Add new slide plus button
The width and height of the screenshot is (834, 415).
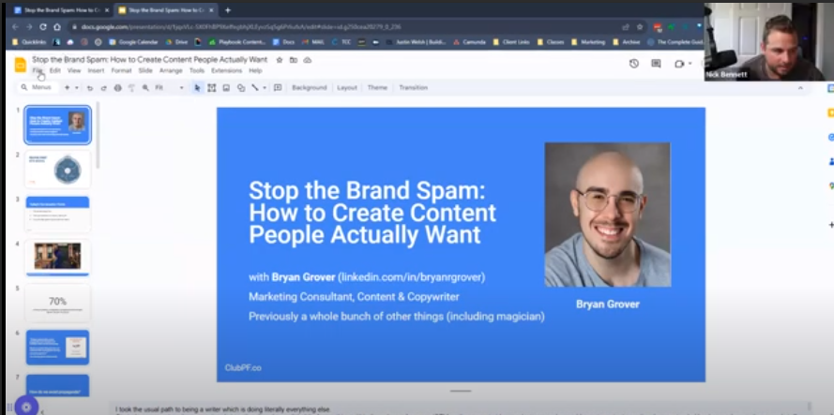(67, 88)
